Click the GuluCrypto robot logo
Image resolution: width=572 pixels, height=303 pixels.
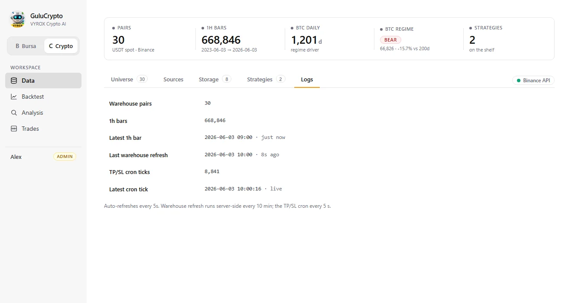[18, 19]
